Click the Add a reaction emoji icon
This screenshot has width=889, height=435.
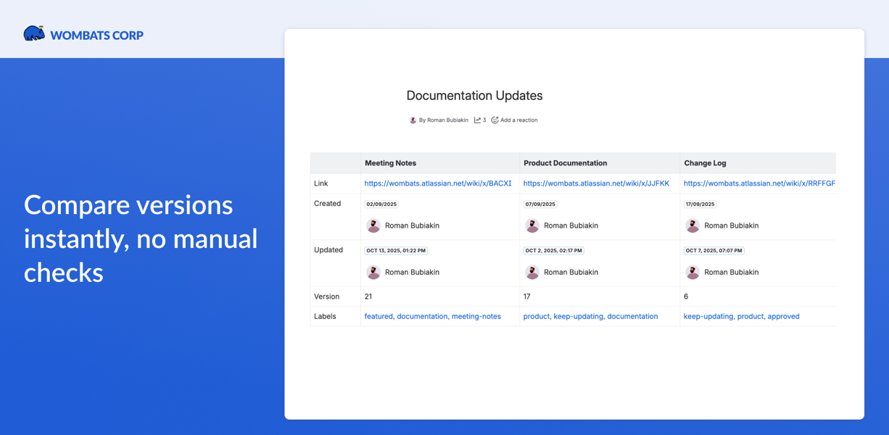(495, 120)
